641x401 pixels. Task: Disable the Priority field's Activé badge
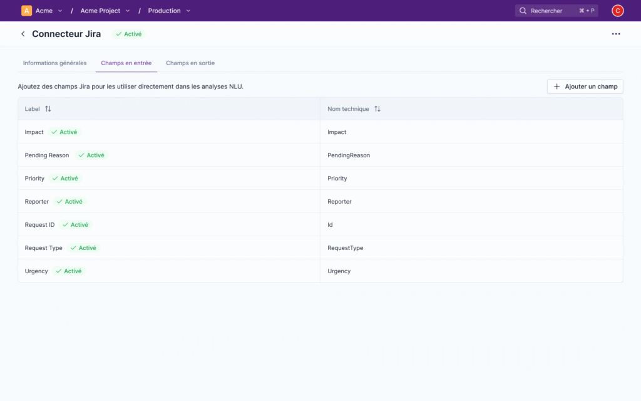[x=64, y=178]
